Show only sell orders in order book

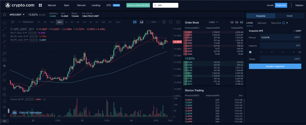pyautogui.click(x=237, y=22)
